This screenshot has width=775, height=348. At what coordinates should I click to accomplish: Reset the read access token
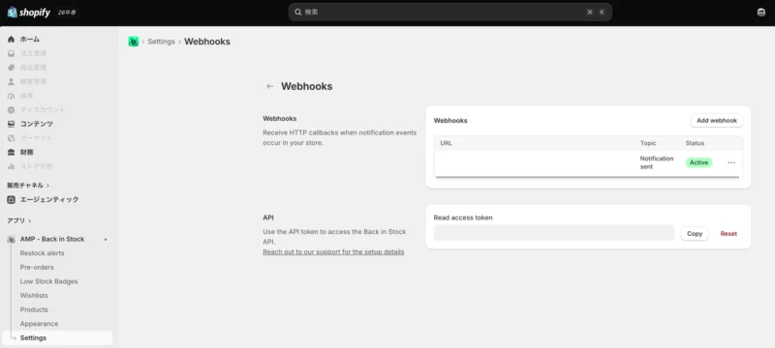point(728,234)
